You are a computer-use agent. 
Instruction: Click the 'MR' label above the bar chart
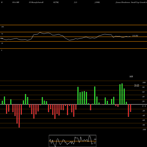click(x=131, y=76)
